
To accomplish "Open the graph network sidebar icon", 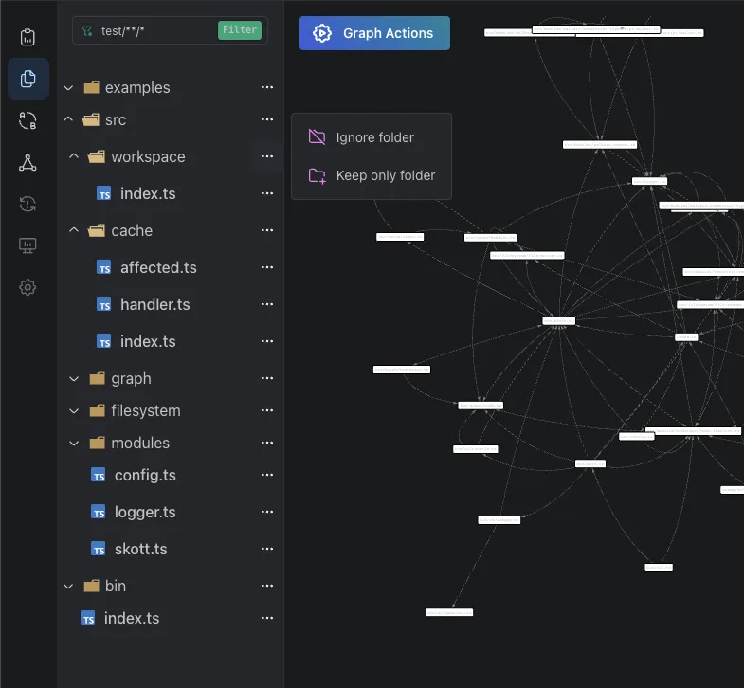I will tap(27, 162).
